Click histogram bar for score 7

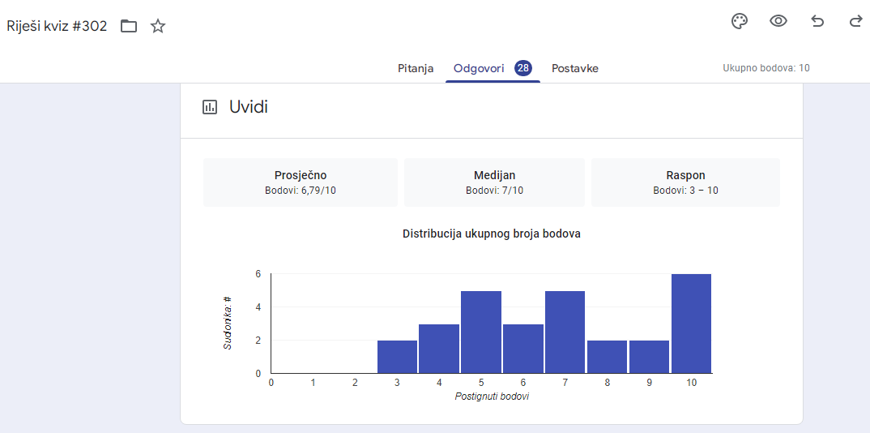pos(565,332)
